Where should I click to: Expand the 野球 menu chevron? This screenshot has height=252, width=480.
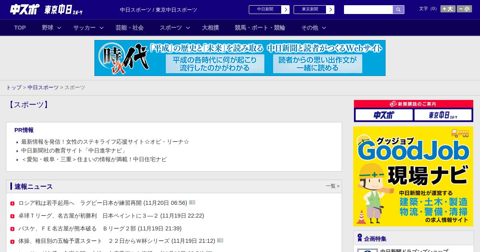coord(59,28)
